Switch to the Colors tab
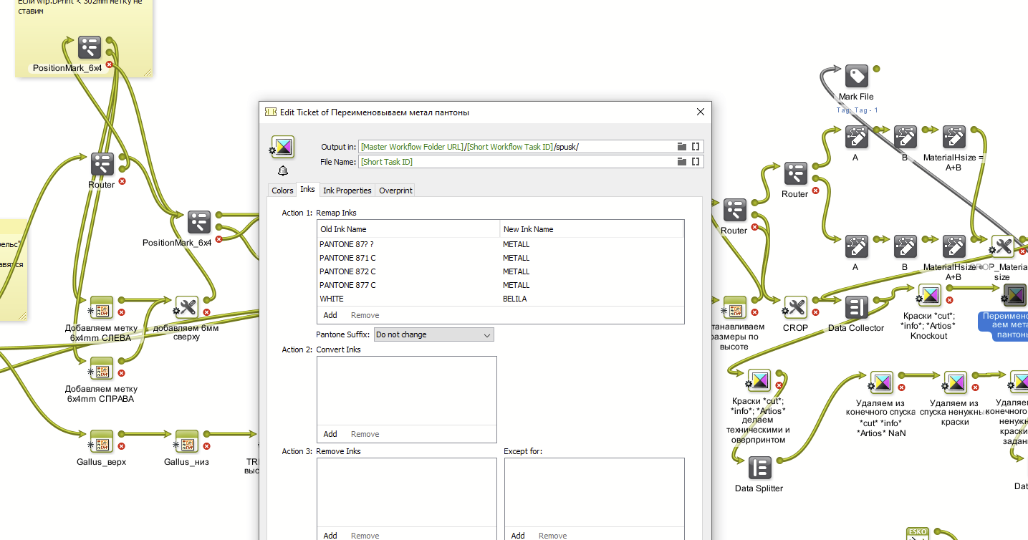1028x540 pixels. (282, 191)
